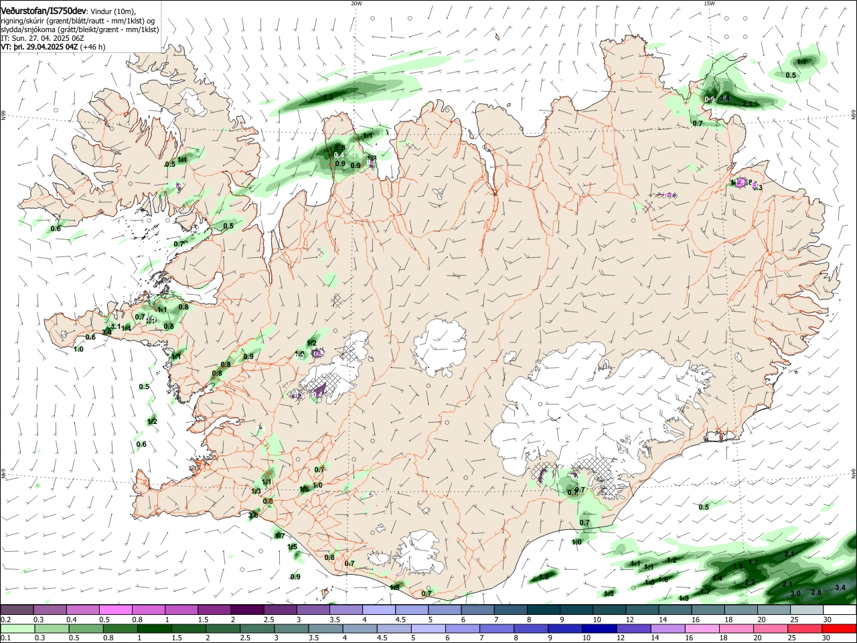Pick the white snow scale swatch above 30
This screenshot has height=643, width=857.
tap(840, 610)
